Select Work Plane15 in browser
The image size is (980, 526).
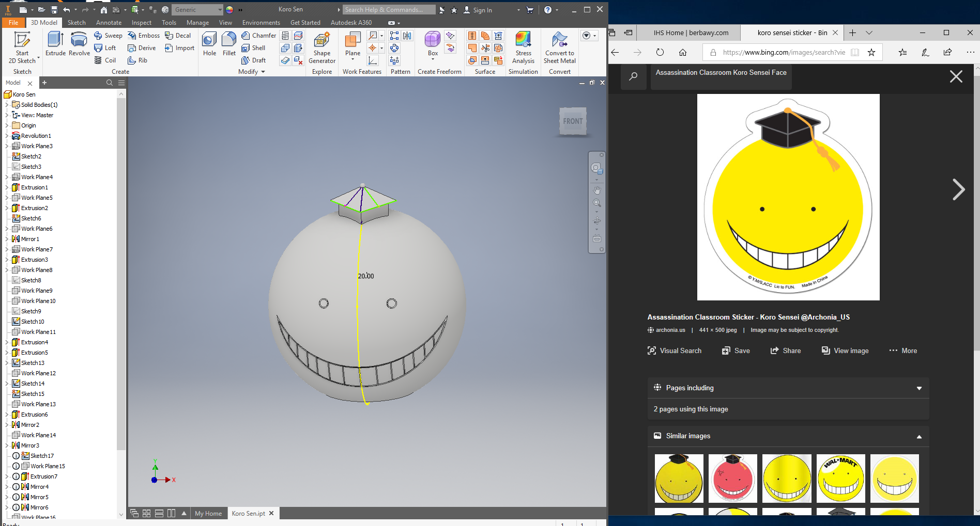coord(48,466)
